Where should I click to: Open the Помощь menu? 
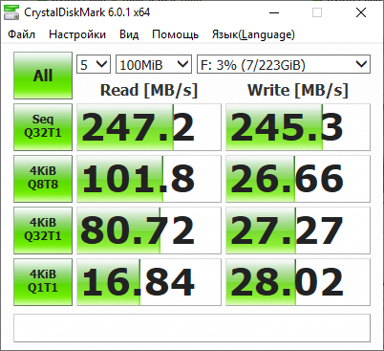click(x=176, y=34)
